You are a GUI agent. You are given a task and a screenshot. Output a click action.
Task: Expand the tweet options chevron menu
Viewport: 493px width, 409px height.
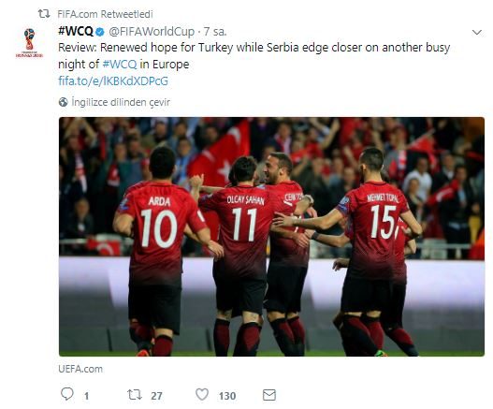point(477,32)
